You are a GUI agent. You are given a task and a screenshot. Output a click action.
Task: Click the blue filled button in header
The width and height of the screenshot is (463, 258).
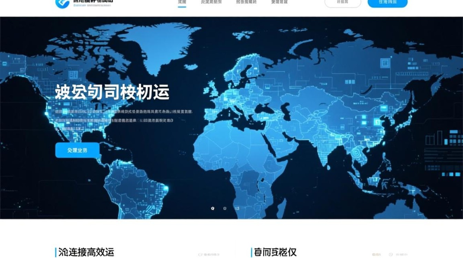pos(388,2)
